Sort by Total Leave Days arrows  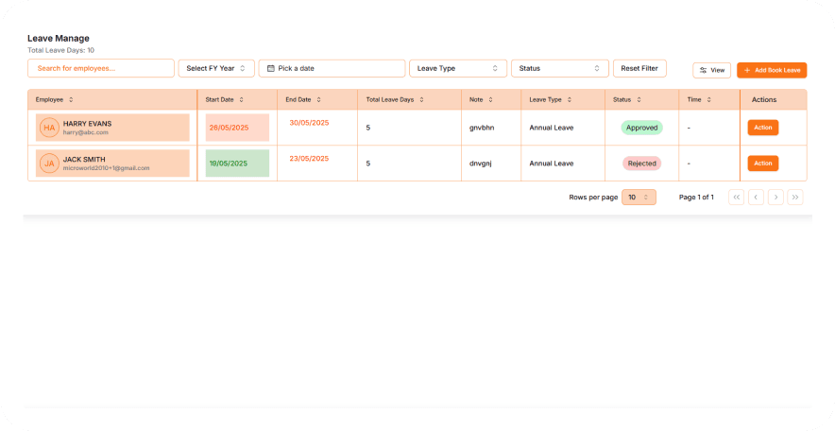421,99
